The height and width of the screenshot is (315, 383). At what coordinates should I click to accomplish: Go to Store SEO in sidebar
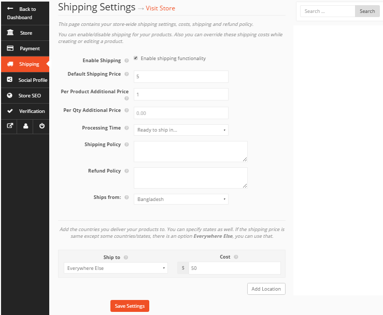coord(25,96)
